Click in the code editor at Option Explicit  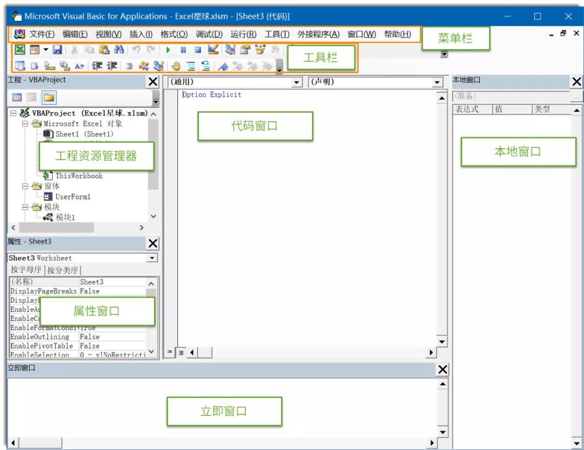pos(211,95)
